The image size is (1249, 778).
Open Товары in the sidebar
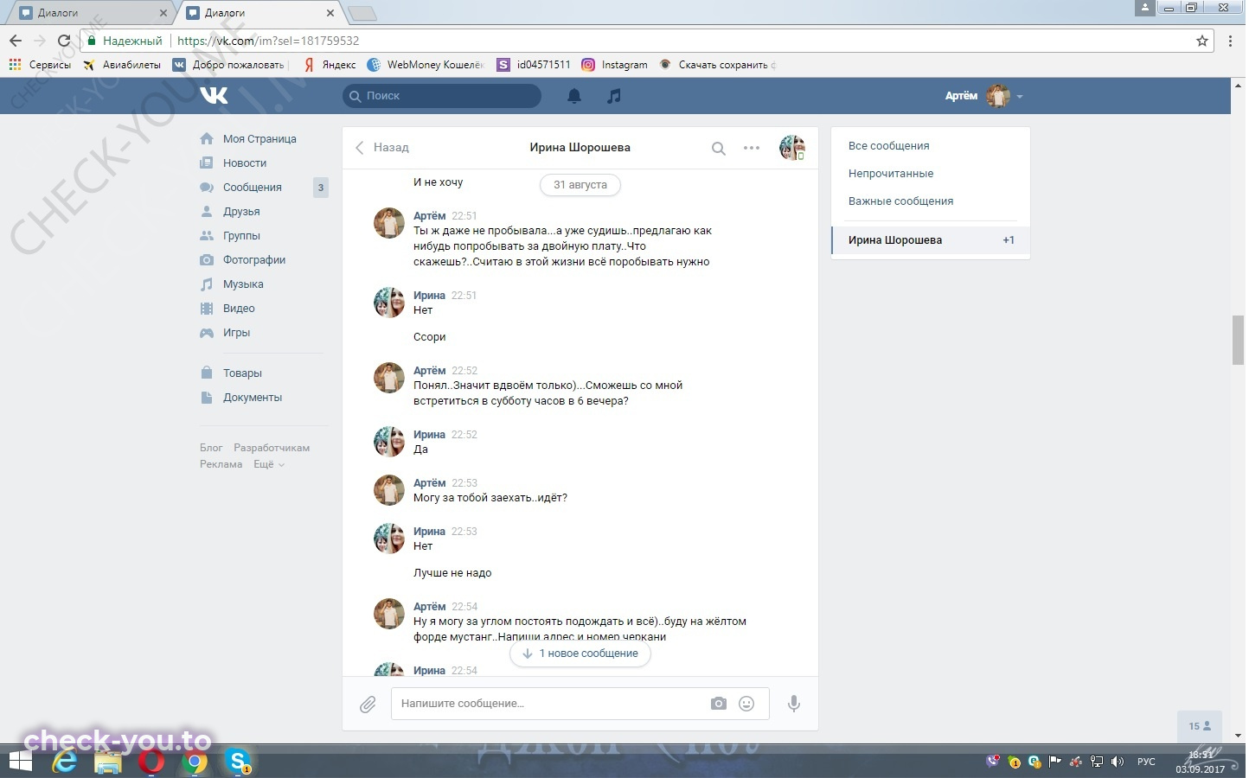point(232,373)
